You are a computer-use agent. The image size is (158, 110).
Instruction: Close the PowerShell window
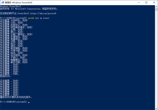[x=154, y=3]
